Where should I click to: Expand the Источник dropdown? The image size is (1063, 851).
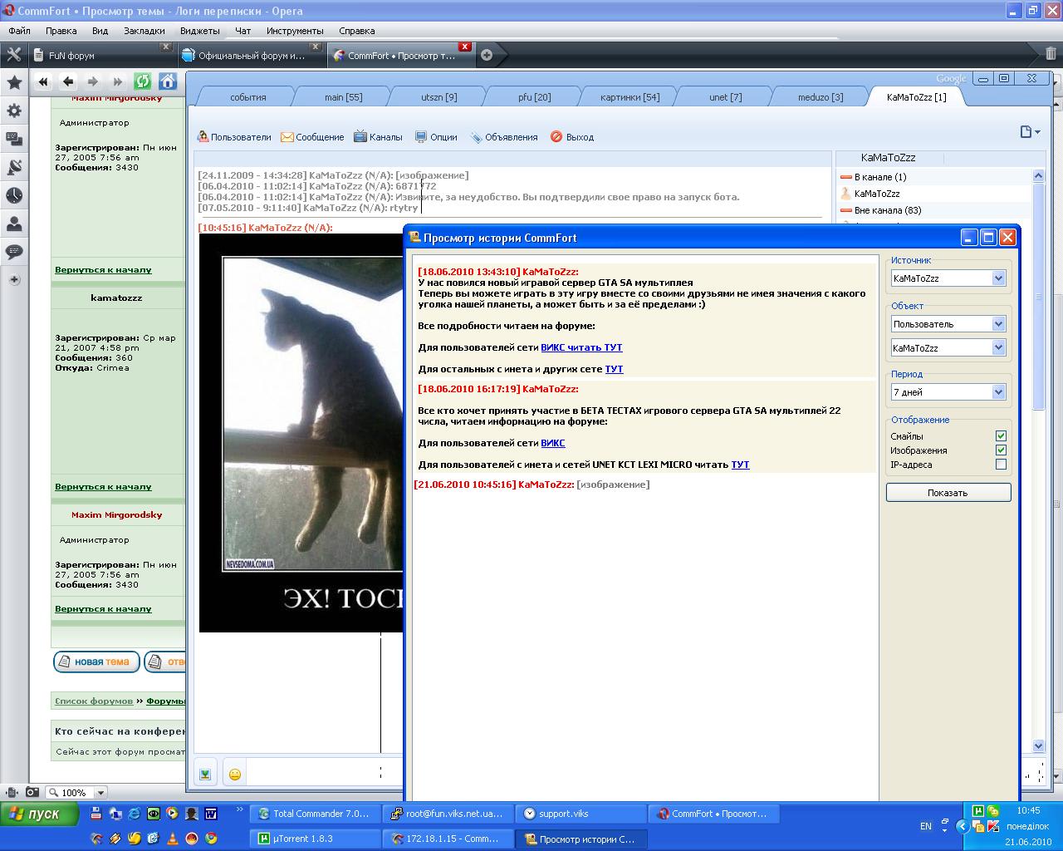click(x=998, y=278)
